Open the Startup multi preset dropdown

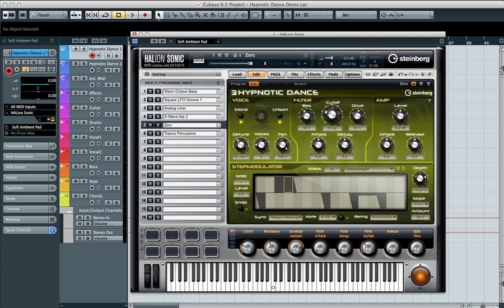point(218,74)
